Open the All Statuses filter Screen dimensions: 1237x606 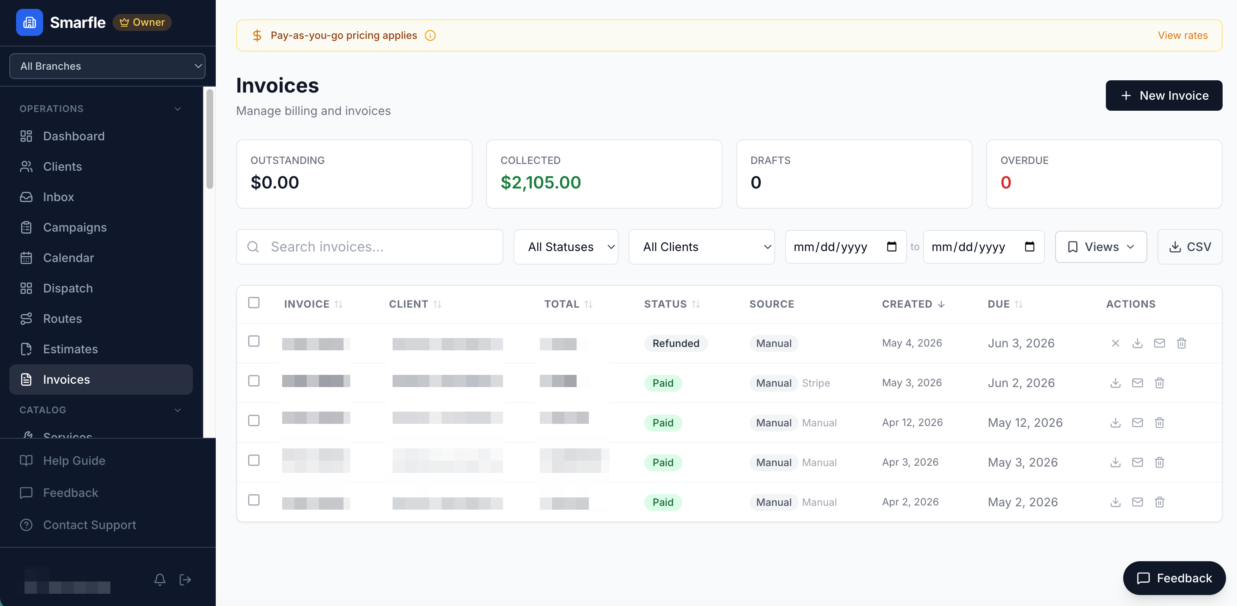[x=566, y=247]
